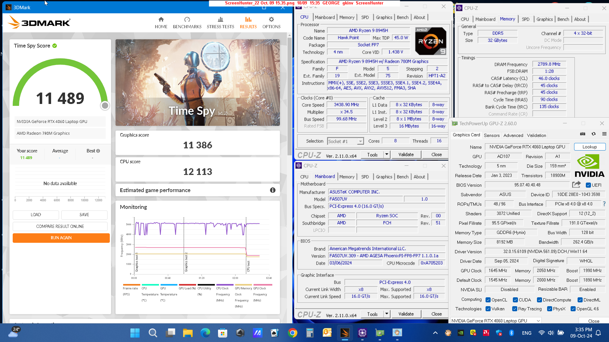The image size is (609, 342).
Task: Open 3DMark STRESS TESTS section
Action: point(220,23)
